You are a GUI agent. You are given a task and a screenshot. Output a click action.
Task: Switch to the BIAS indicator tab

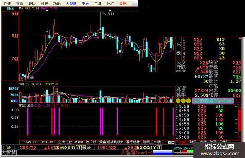point(27,142)
